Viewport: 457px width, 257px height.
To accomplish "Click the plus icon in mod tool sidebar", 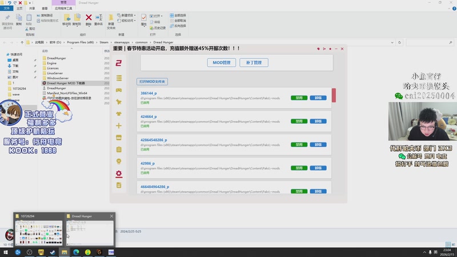I will 119,126.
